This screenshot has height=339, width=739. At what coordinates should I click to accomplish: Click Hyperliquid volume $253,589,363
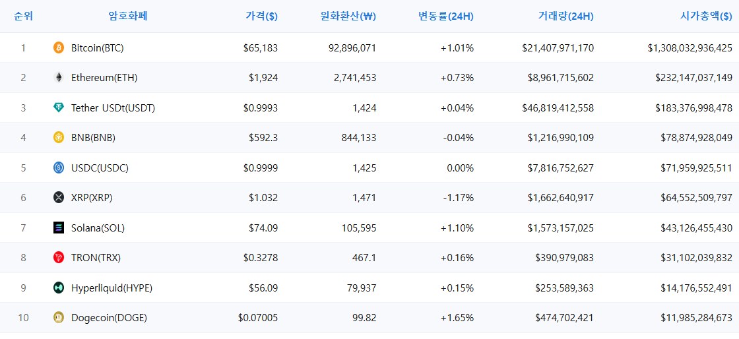pyautogui.click(x=565, y=288)
